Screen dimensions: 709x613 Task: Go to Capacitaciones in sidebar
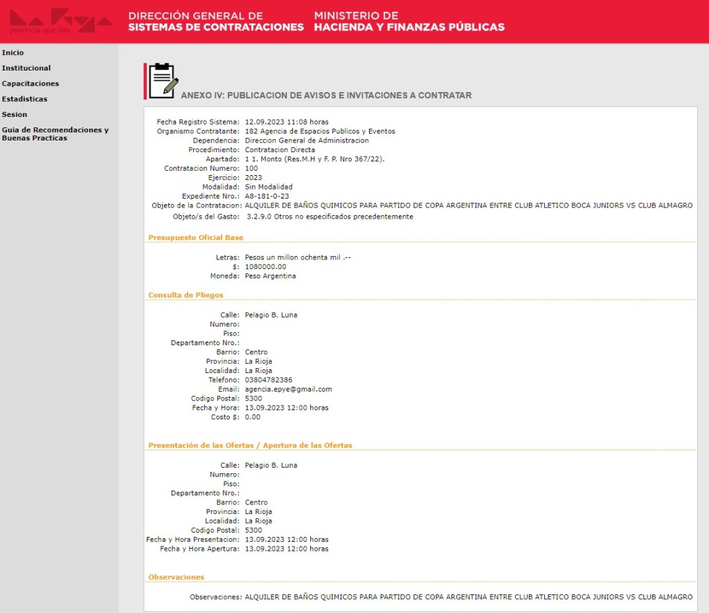point(30,83)
